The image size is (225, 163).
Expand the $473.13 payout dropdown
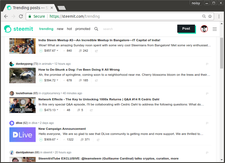coord(57,110)
